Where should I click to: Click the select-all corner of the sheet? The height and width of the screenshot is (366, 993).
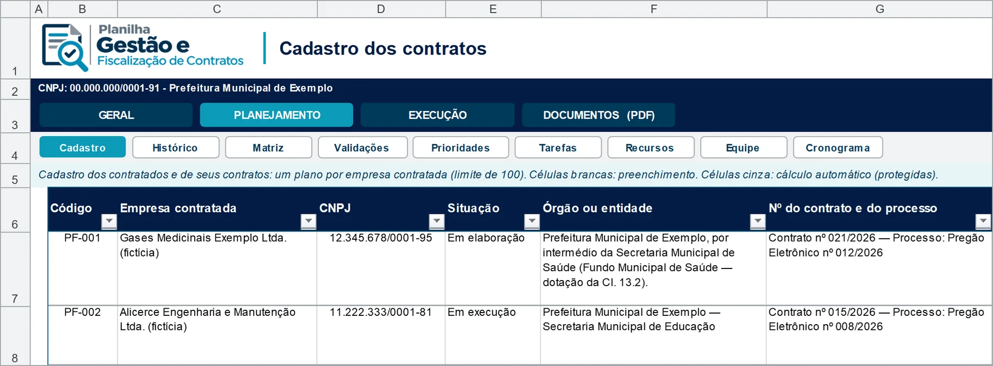15,9
